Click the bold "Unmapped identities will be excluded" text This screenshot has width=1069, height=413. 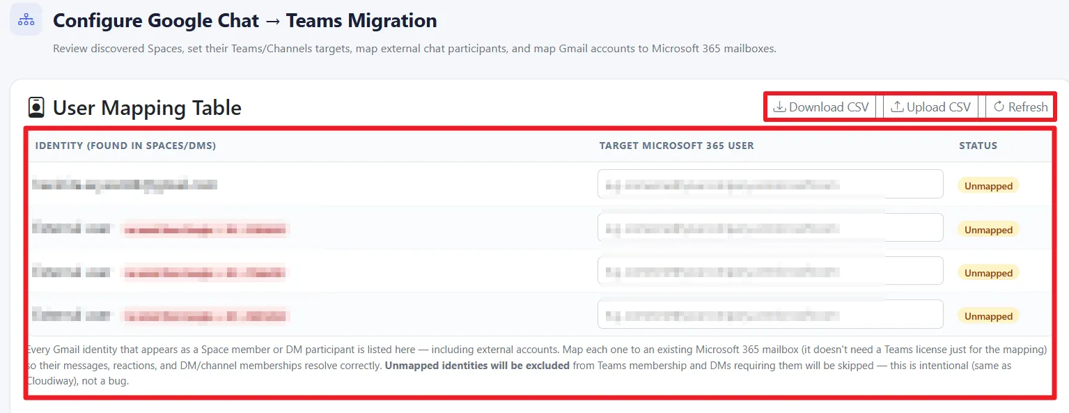(x=477, y=366)
